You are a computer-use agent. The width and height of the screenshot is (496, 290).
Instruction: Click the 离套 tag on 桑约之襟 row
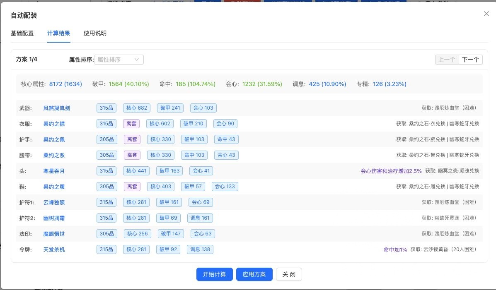click(131, 124)
